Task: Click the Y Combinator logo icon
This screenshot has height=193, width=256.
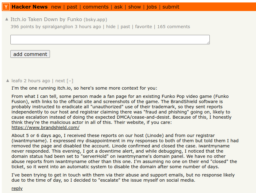Action: pos(6,7)
